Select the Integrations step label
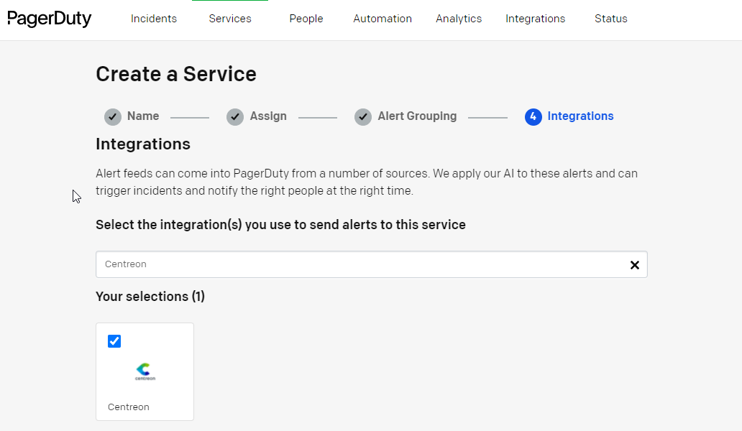 [581, 116]
